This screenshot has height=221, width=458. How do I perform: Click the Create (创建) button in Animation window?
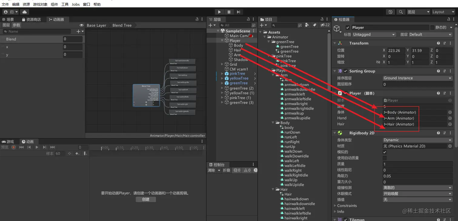[x=146, y=199]
